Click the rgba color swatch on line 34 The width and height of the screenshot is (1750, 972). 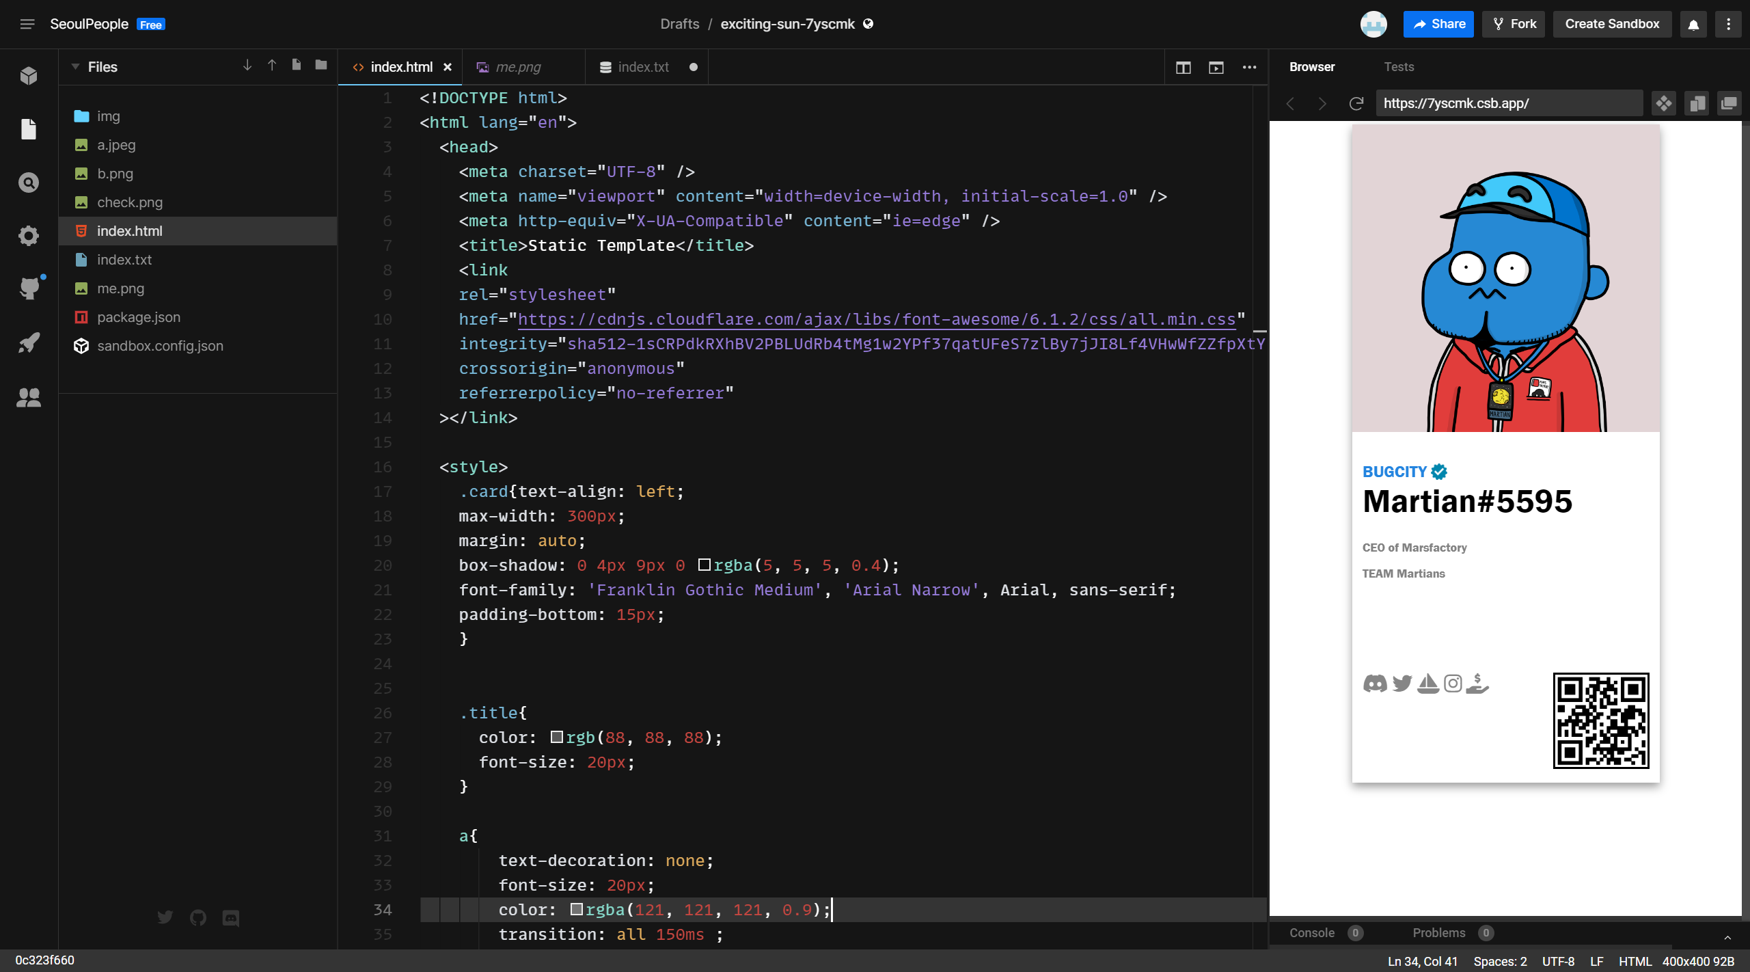(576, 909)
